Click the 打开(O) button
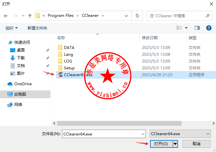Viewport: 216px width, 152px height. (x=161, y=144)
